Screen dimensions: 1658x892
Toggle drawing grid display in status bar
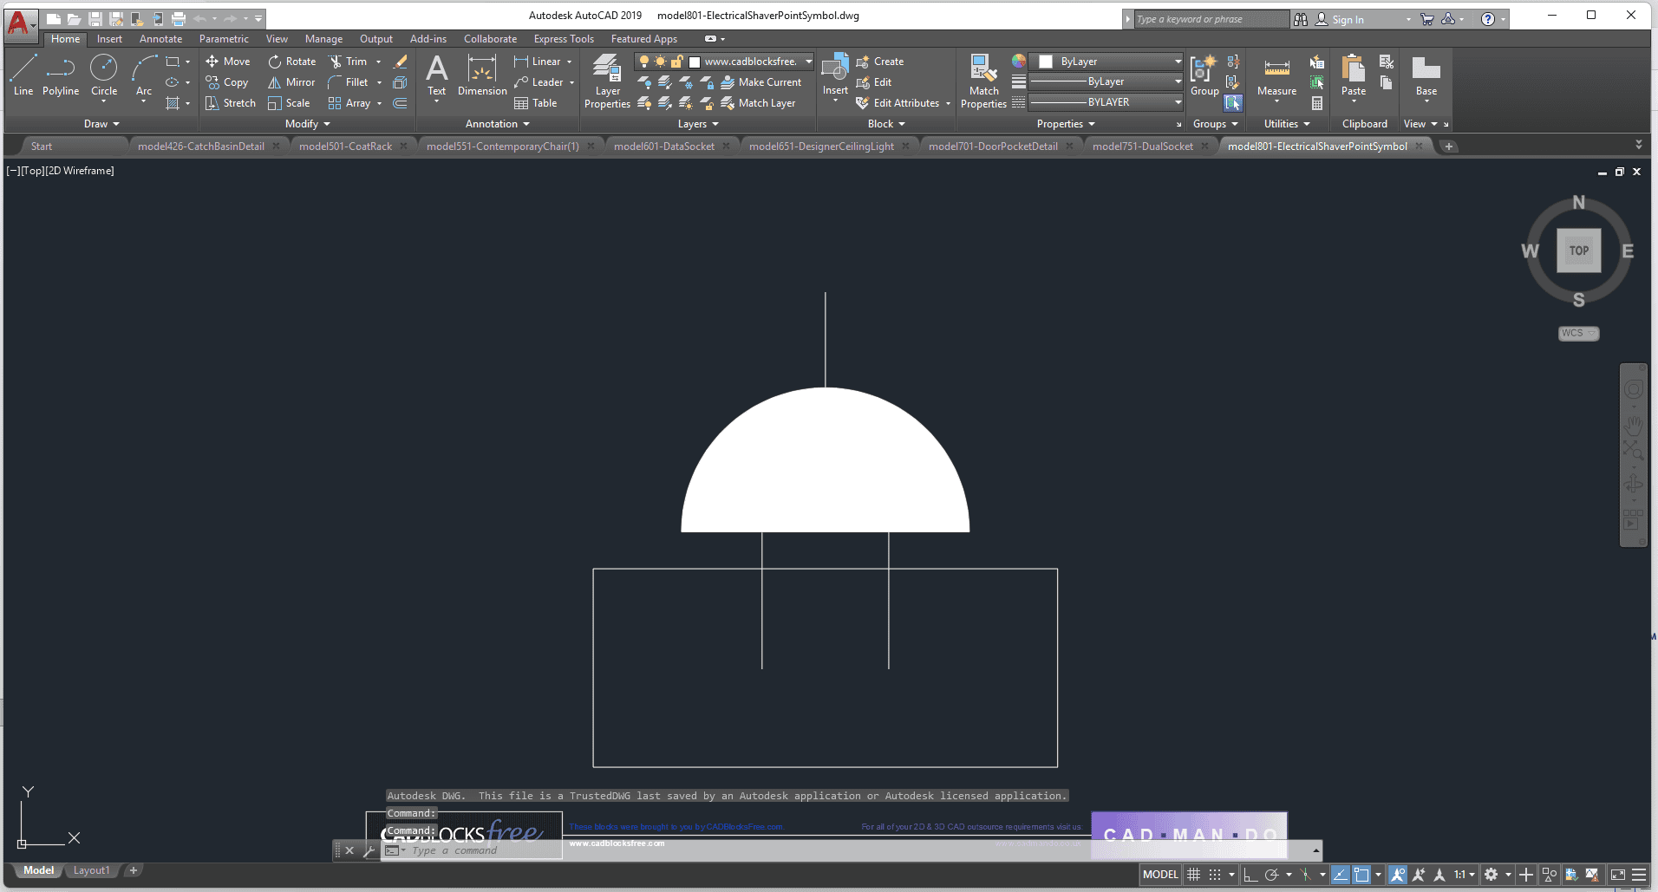(x=1194, y=875)
